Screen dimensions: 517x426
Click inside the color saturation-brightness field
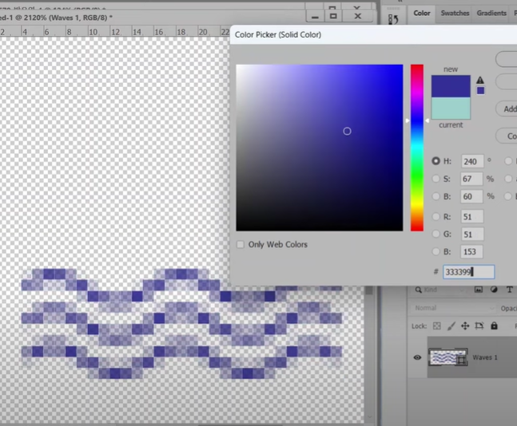point(319,148)
